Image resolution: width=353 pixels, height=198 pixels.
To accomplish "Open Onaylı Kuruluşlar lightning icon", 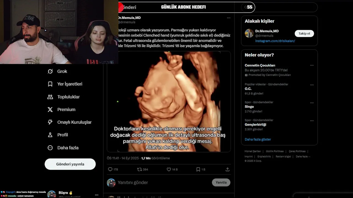I will [x=50, y=122].
